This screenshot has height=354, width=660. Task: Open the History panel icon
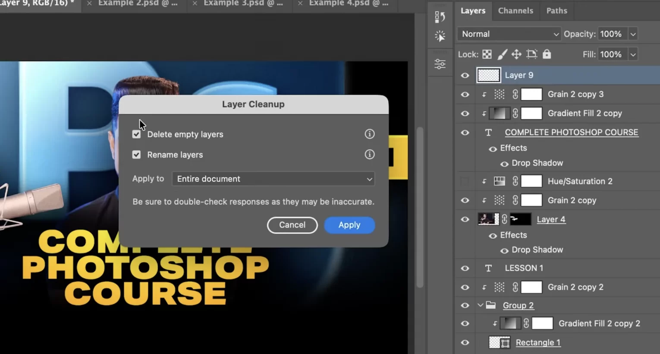click(x=440, y=17)
